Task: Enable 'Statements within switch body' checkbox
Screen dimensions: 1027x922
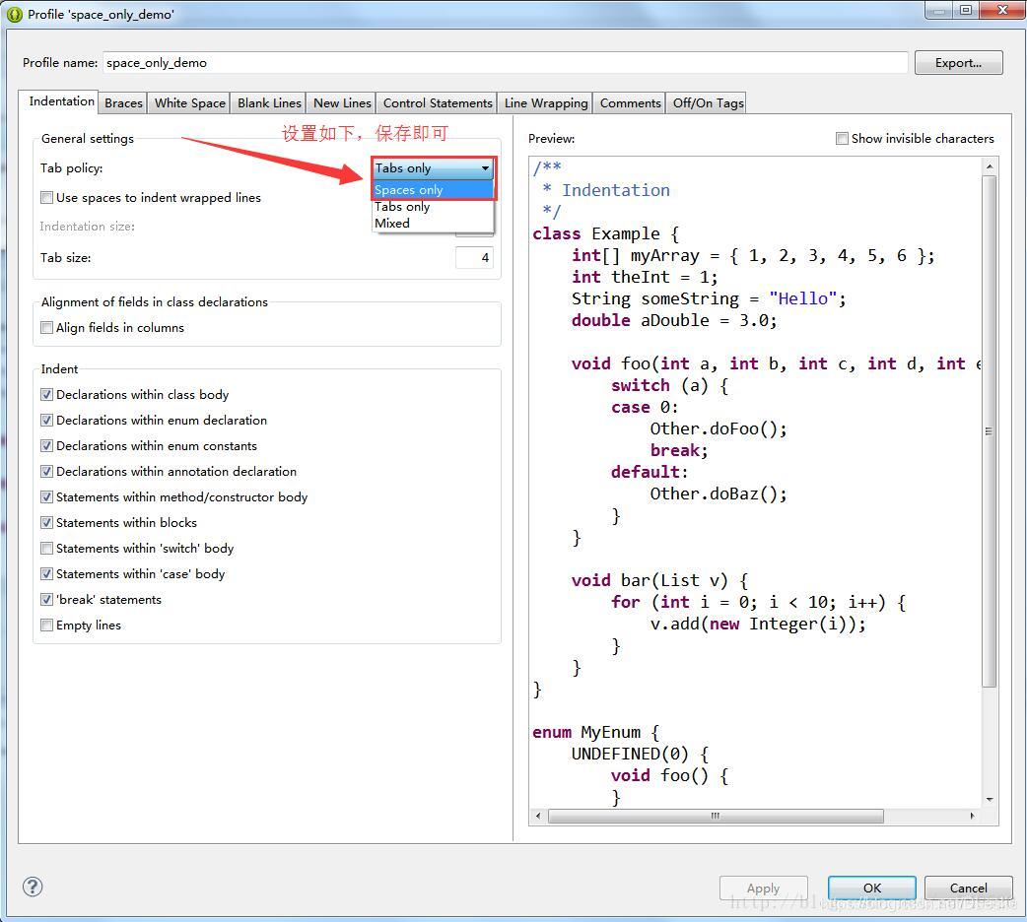Action: [46, 548]
